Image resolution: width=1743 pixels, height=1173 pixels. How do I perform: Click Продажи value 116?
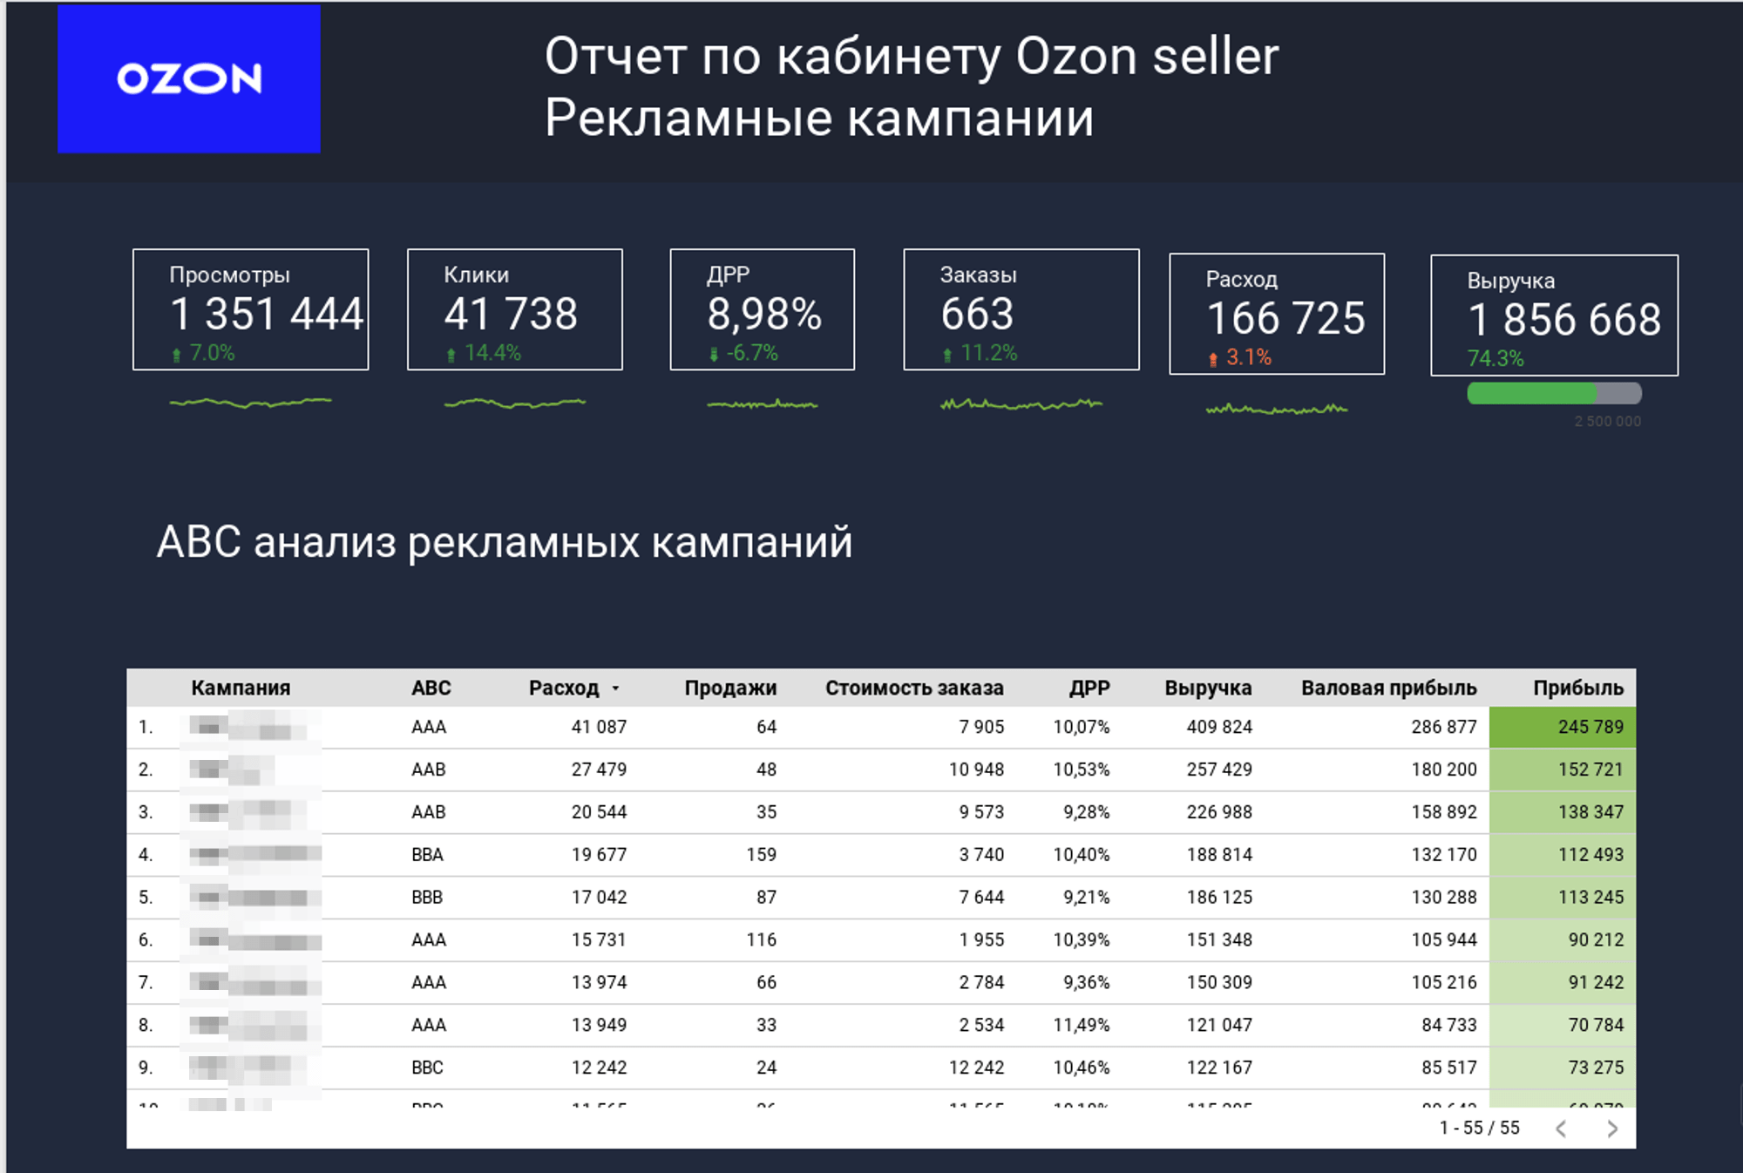[x=761, y=940]
